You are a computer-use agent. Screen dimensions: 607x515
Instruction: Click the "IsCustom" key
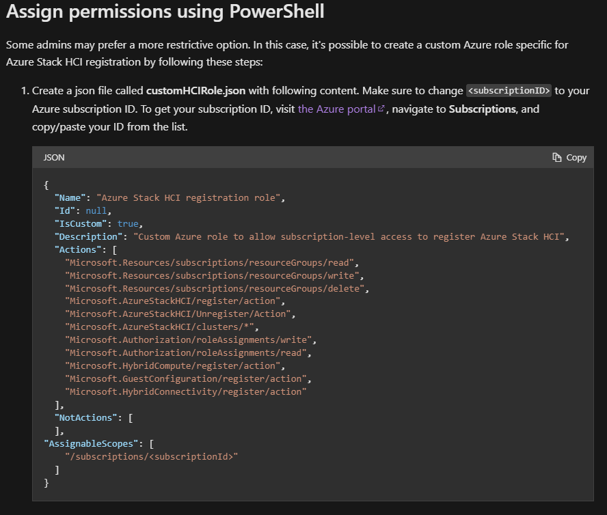(x=81, y=223)
